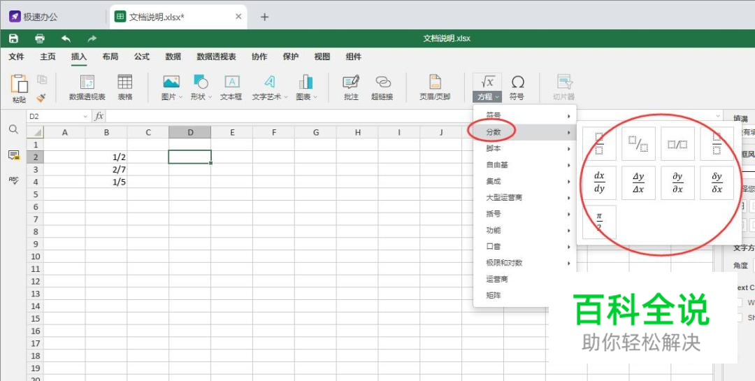Image resolution: width=755 pixels, height=381 pixels.
Task: Open the Name Box dropdown showing D2
Action: 85,117
